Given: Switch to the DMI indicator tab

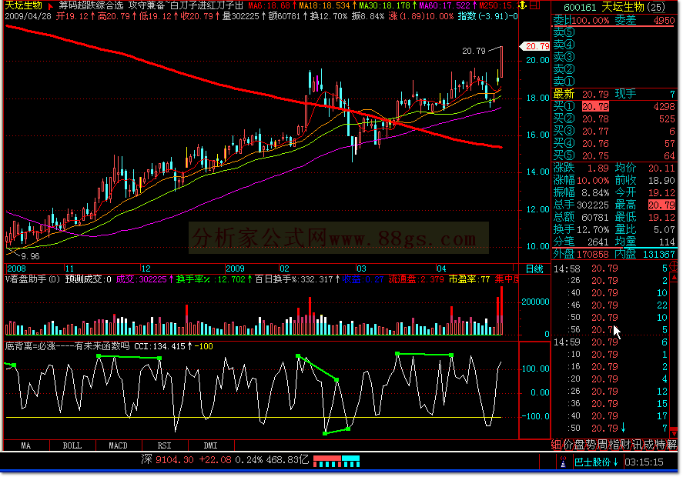Looking at the screenshot, I should click(x=211, y=445).
